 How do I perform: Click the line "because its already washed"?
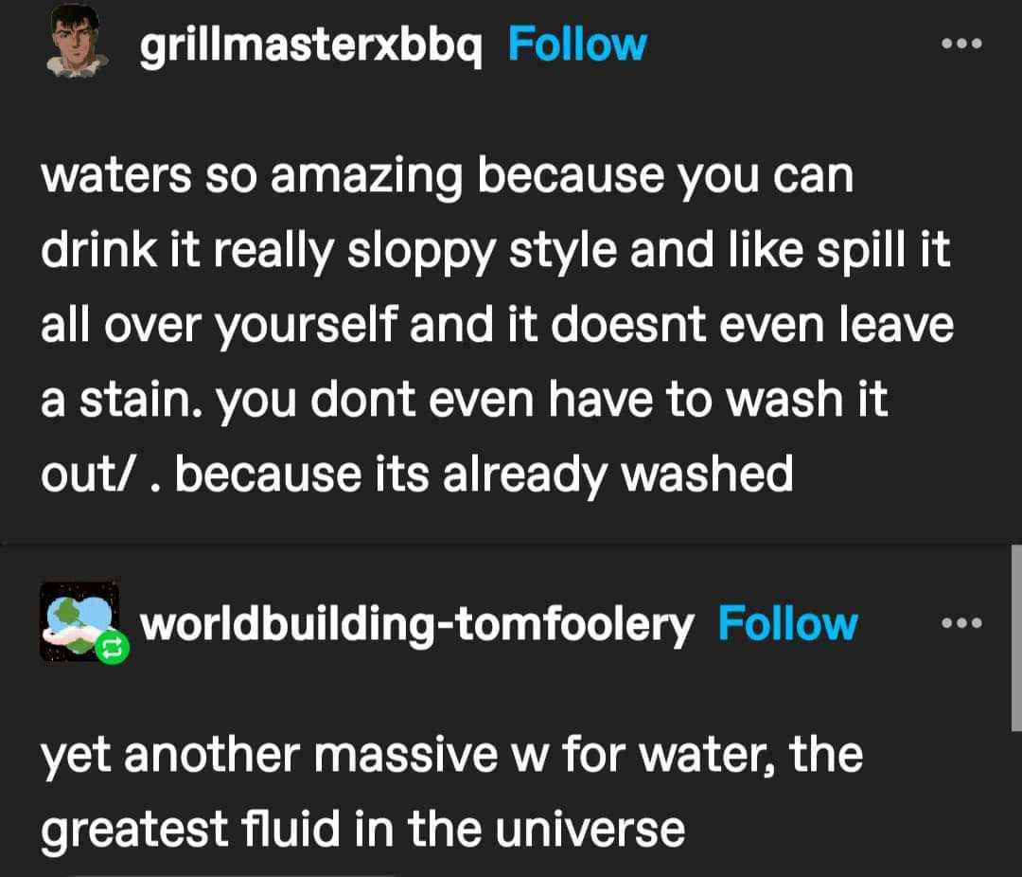(417, 474)
